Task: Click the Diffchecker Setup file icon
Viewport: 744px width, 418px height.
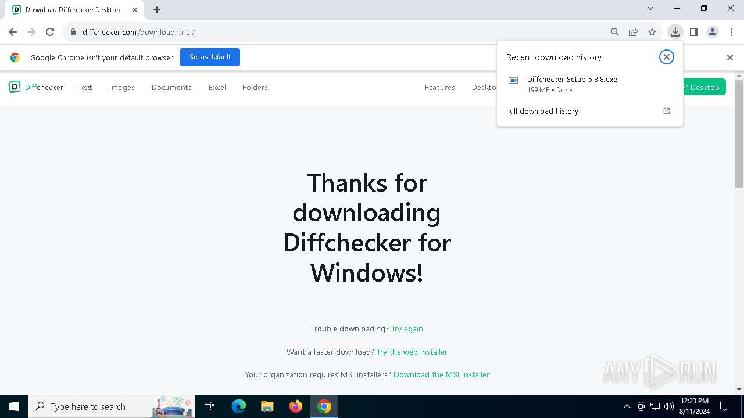Action: [x=513, y=80]
